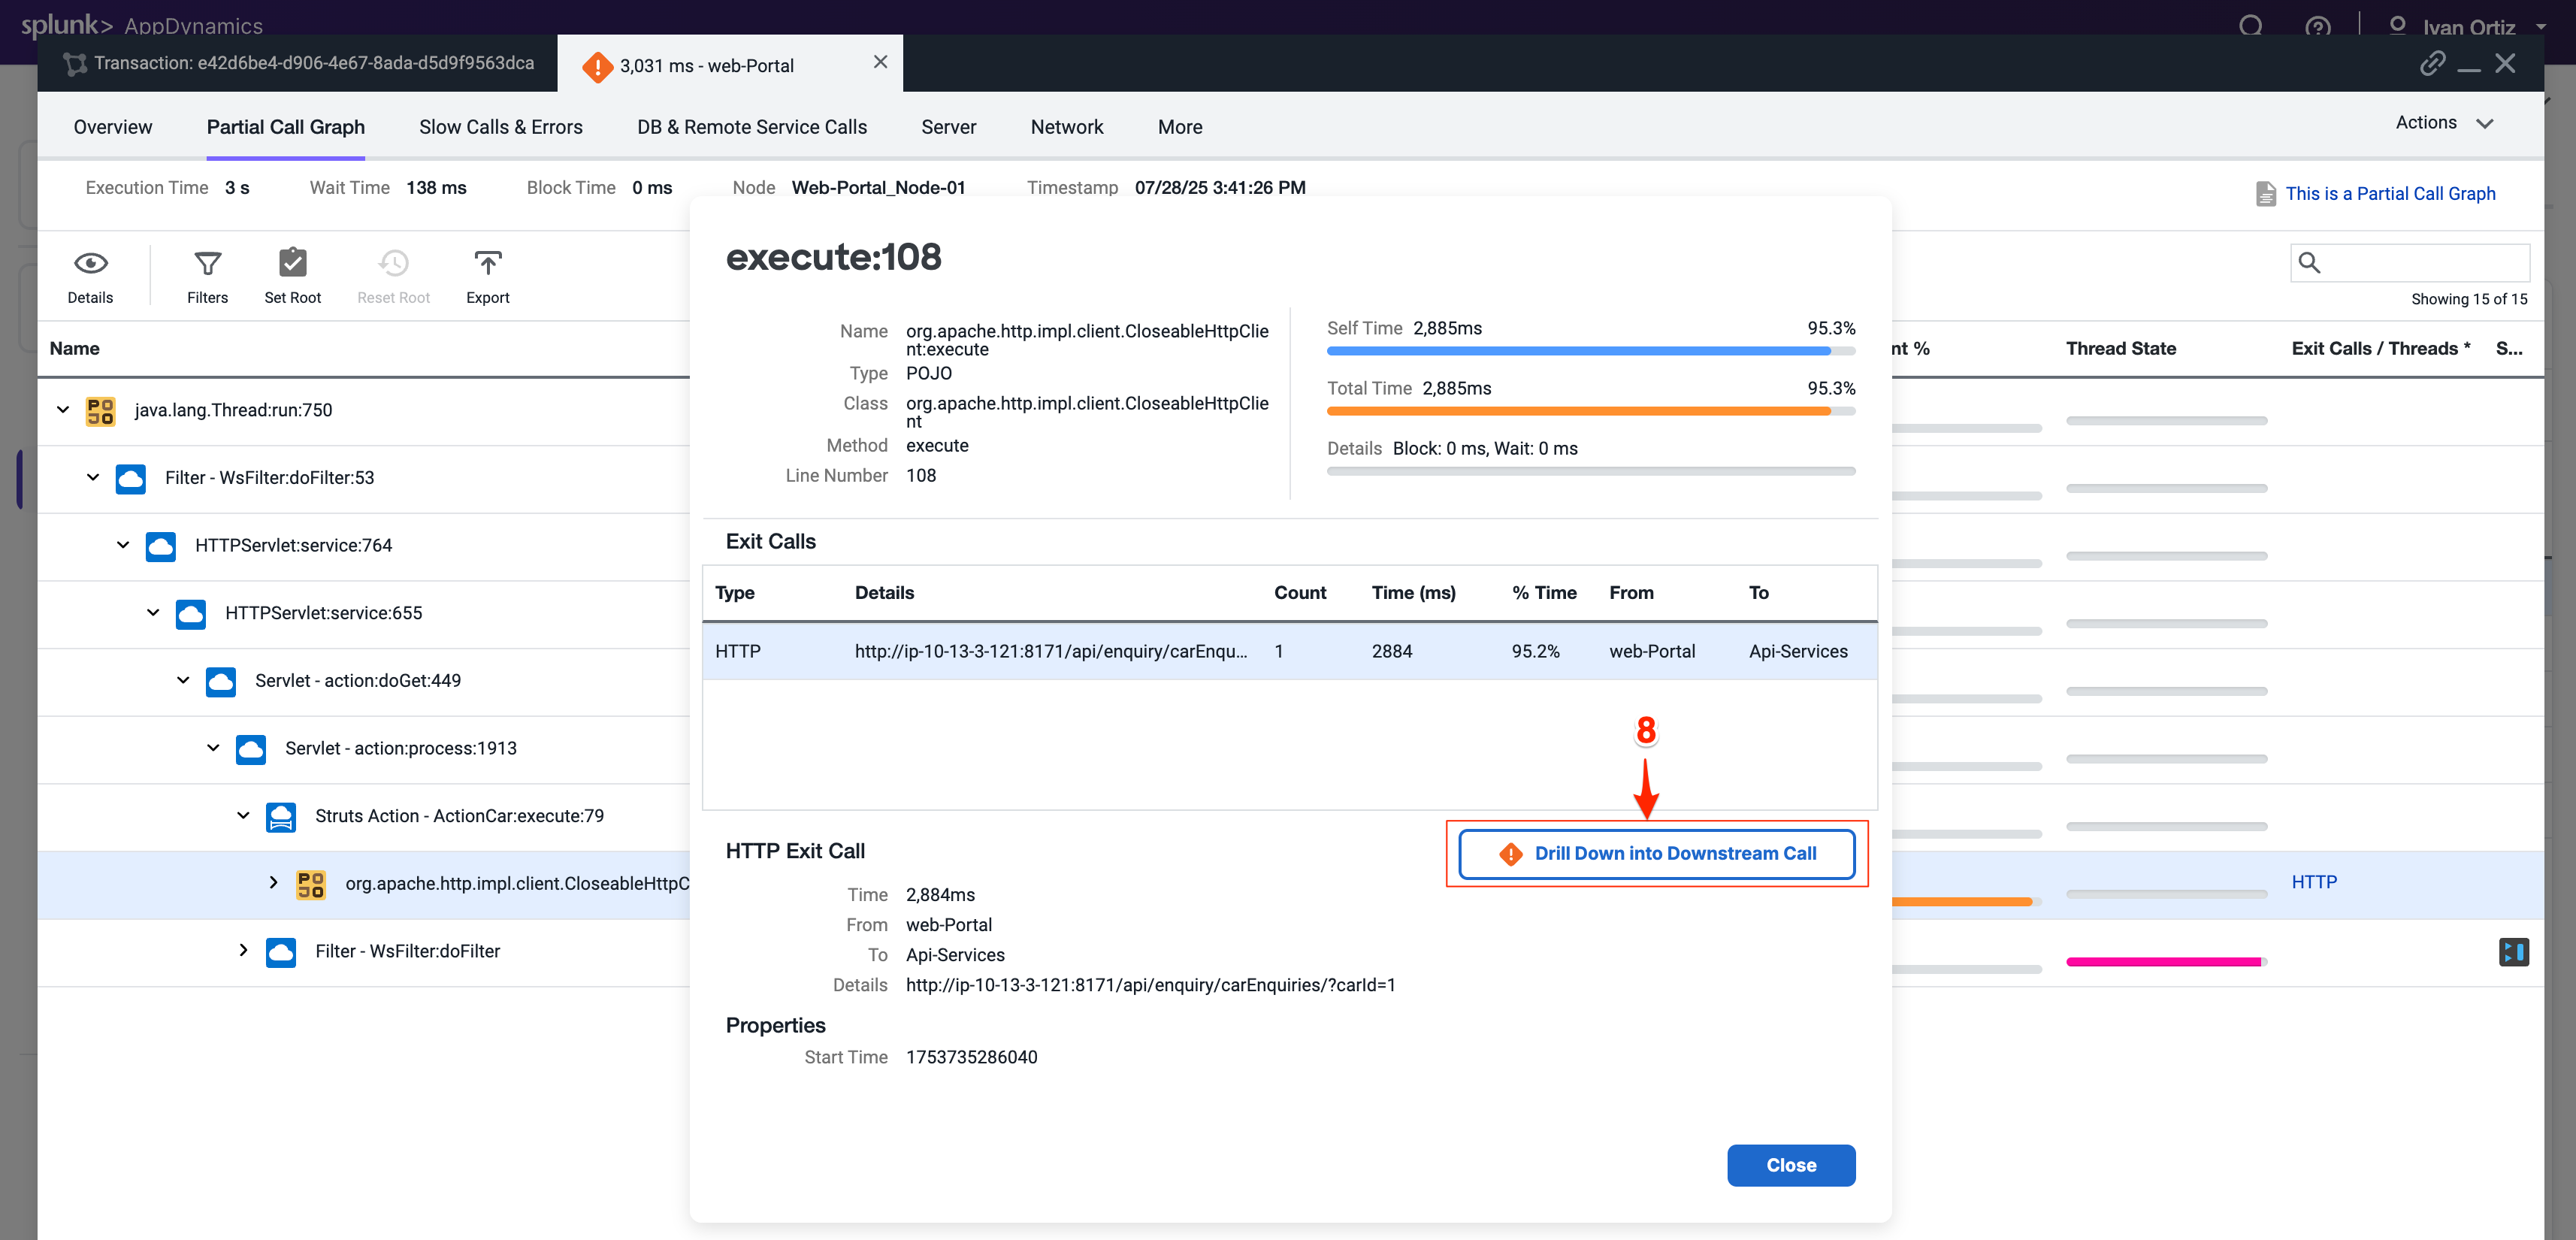Click the Self Time progress bar

pos(1589,351)
